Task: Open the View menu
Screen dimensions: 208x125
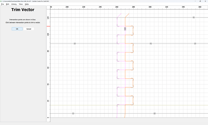Action: click(21, 4)
